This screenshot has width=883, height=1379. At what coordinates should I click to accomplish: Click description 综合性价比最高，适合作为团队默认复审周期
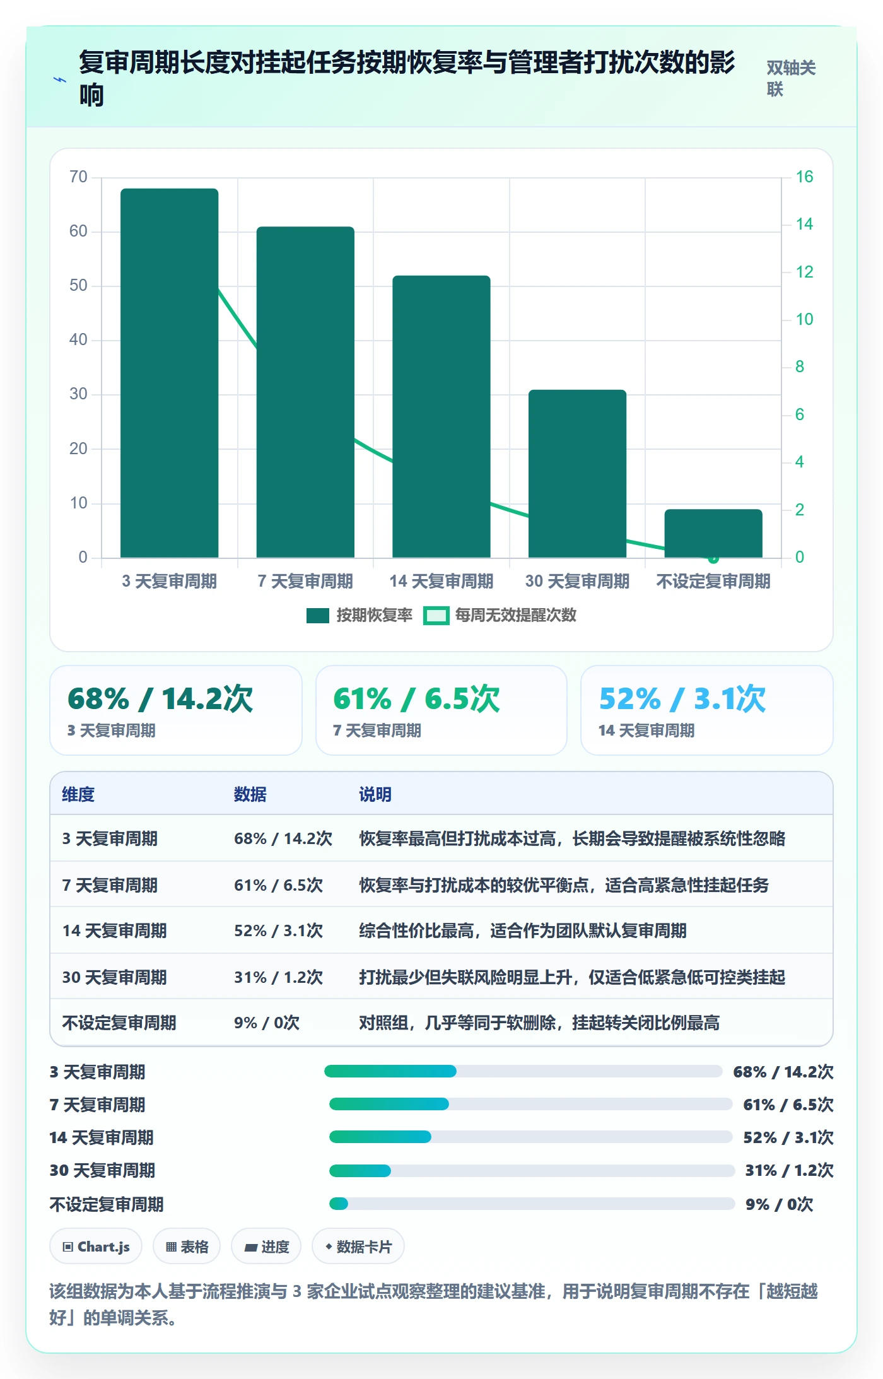(x=523, y=930)
